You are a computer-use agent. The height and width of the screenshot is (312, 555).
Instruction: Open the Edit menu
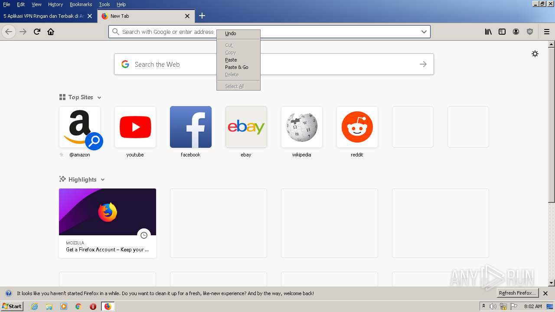[x=21, y=4]
